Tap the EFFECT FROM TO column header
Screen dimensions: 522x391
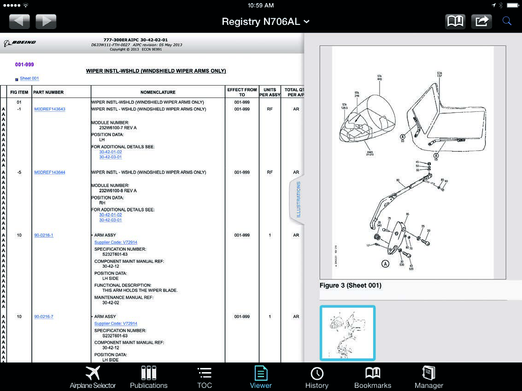tap(242, 92)
